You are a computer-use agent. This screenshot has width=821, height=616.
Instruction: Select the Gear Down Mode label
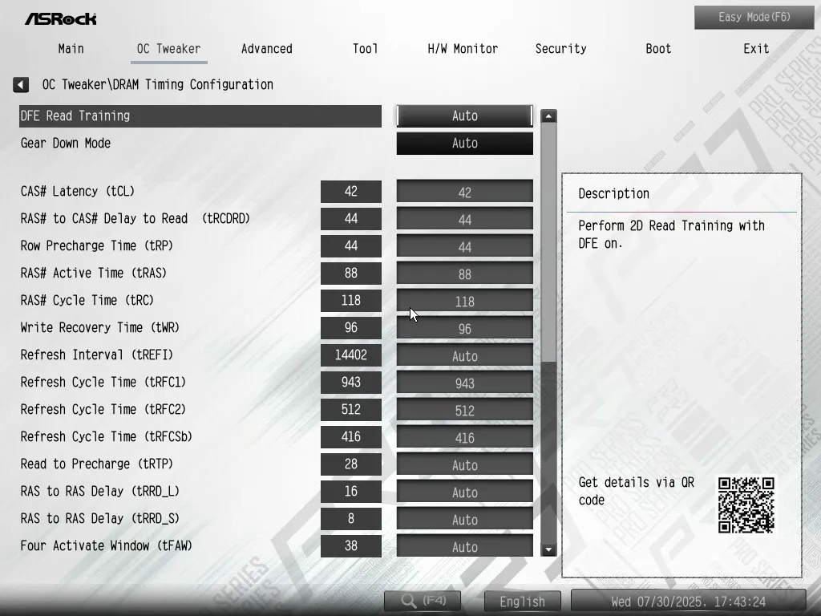(66, 143)
